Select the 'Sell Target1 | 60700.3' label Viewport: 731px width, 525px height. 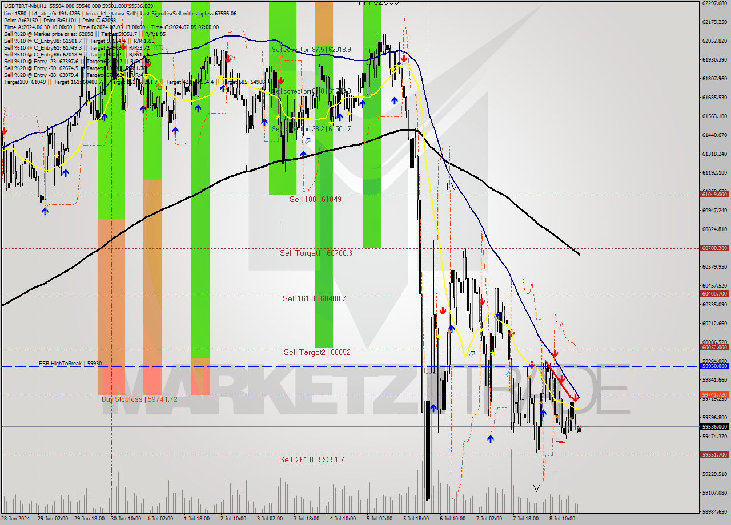316,253
